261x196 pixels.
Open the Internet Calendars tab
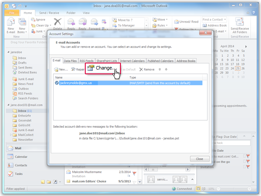pyautogui.click(x=133, y=61)
